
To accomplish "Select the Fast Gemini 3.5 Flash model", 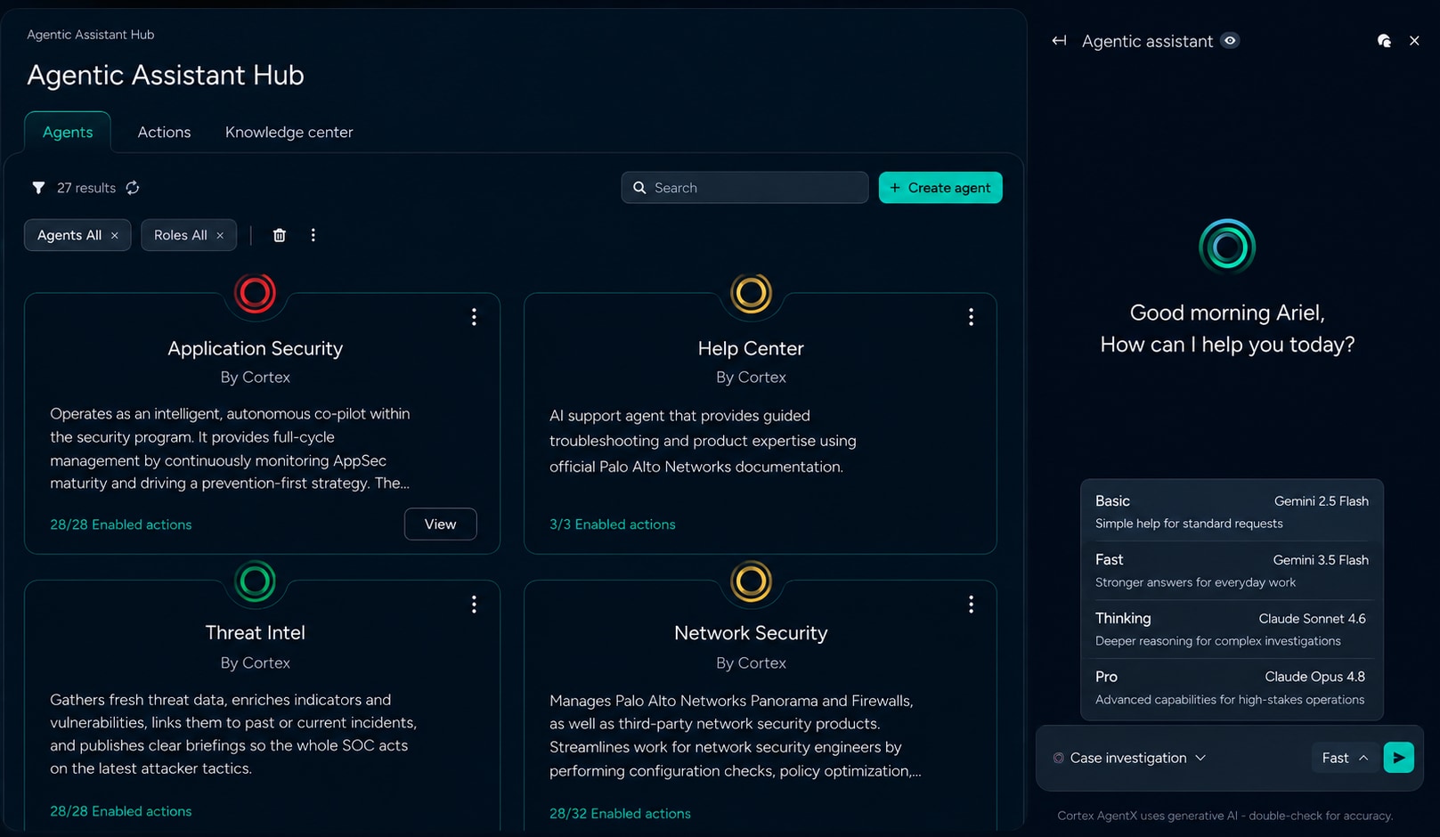I will tap(1232, 571).
